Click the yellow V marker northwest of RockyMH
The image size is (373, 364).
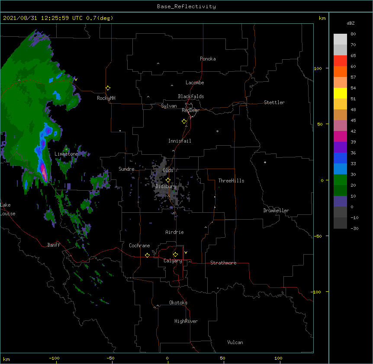click(x=76, y=80)
